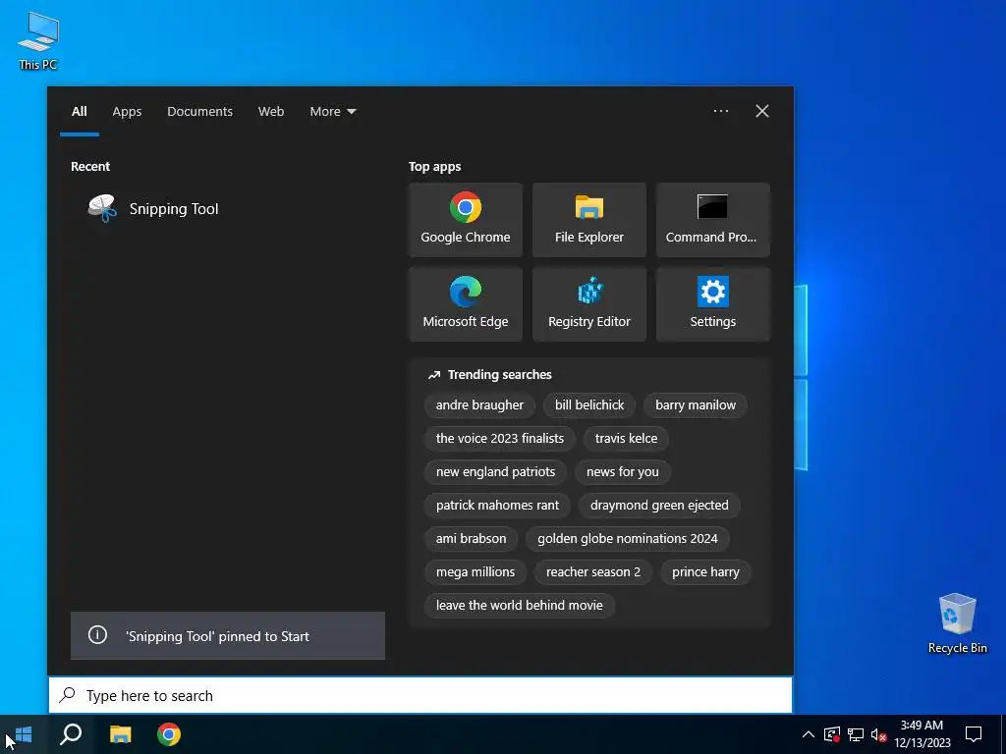Click the taskbar search magnifier icon
The image size is (1006, 754).
[71, 734]
